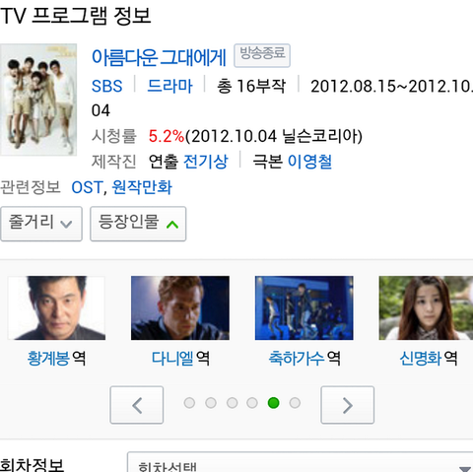Open director 전기상 link

205,162
